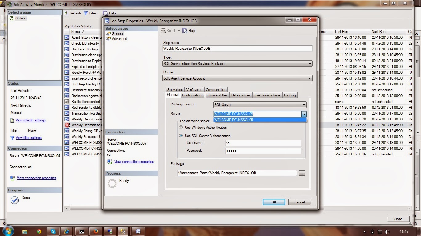Click the View refresh settings link
This screenshot has width=421, height=236.
30,120
